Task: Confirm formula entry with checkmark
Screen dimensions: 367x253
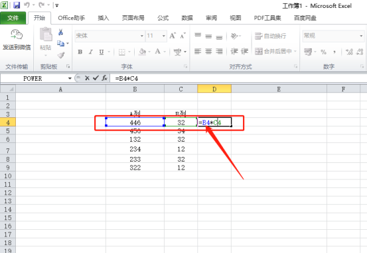Action: coord(96,77)
